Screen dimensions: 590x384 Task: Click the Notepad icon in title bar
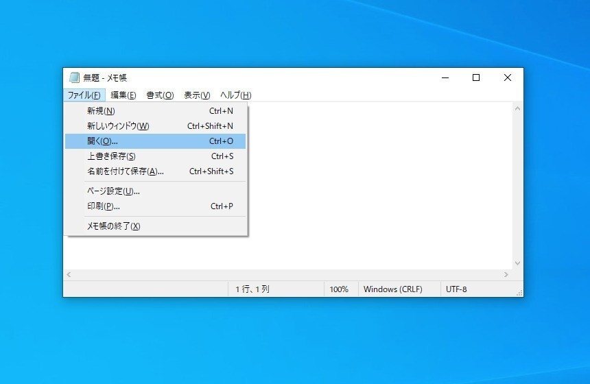(x=74, y=77)
